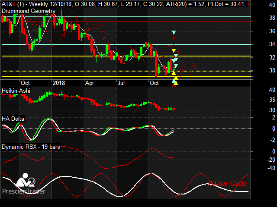Click the 'Oct' axis label right of Jul
The width and height of the screenshot is (277, 207).
tap(154, 83)
